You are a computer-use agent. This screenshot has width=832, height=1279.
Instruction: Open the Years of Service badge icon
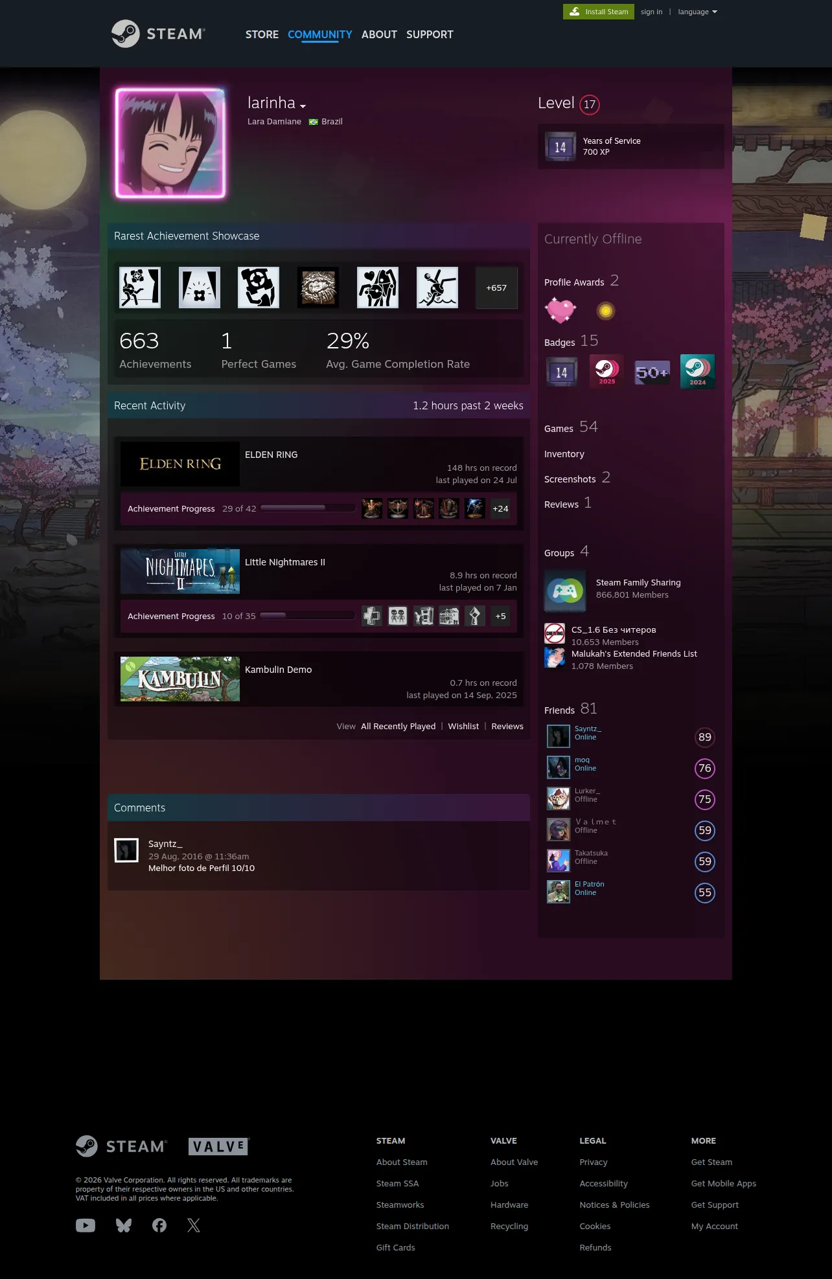click(x=560, y=147)
